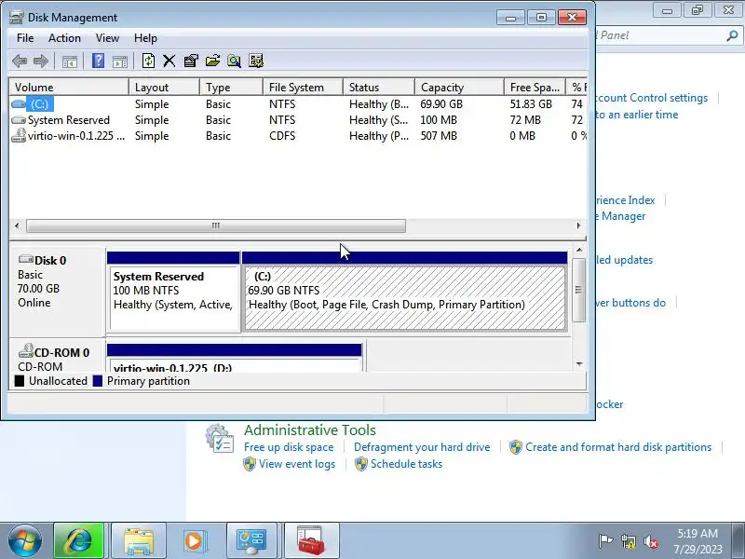Toggle Show/Hide Action Pane icon

coord(120,61)
